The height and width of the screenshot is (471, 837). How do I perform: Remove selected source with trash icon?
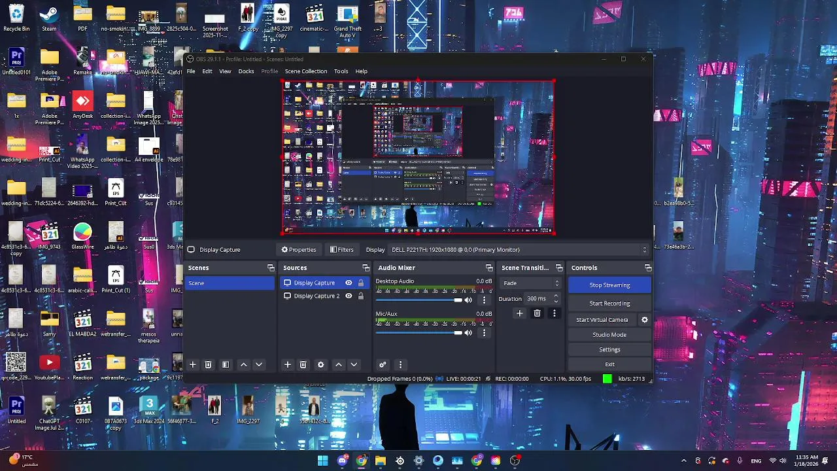click(x=303, y=364)
